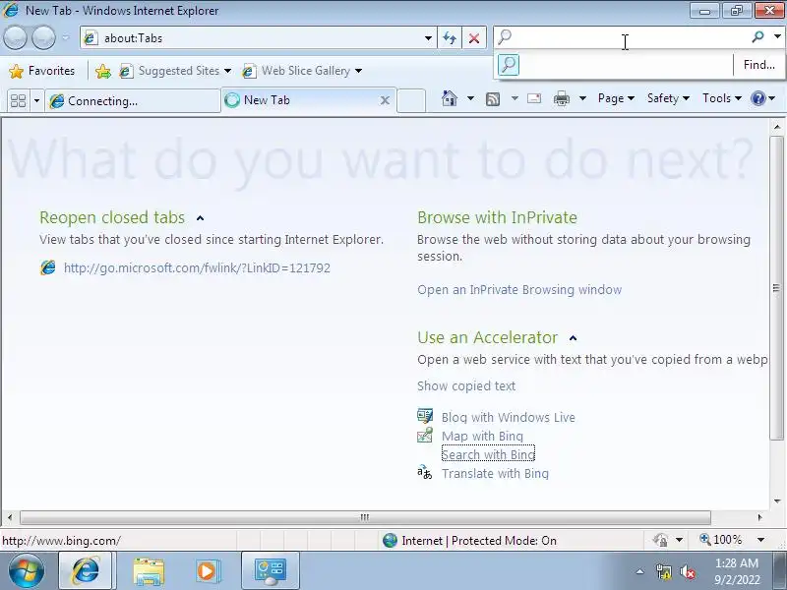Open an InPrivate Browsing window link
Viewport: 787px width, 590px height.
click(x=519, y=289)
